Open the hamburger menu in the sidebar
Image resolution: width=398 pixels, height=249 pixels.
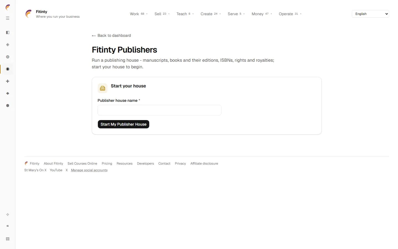click(8, 18)
